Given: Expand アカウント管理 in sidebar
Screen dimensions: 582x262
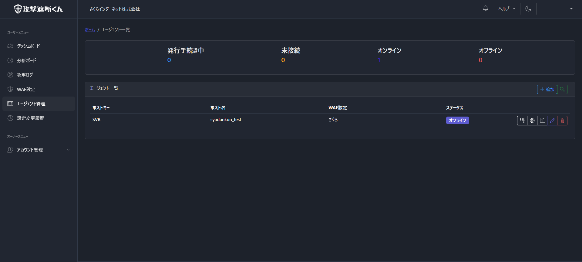Looking at the screenshot, I should pos(39,150).
